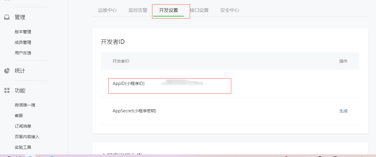Open 版本管理 in the sidebar

[23, 32]
